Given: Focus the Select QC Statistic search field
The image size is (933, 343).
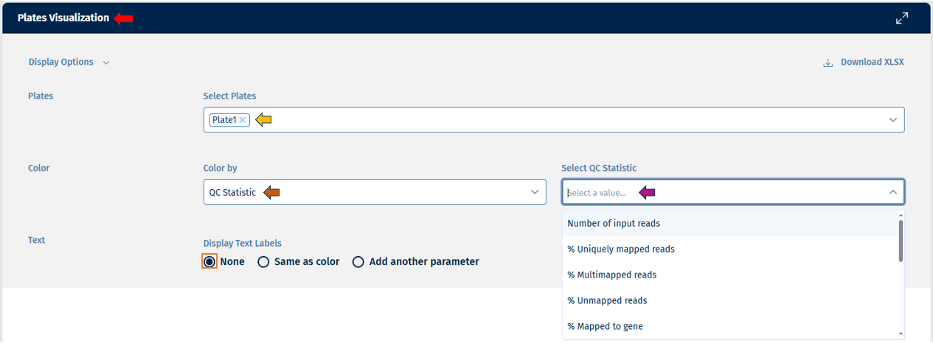Looking at the screenshot, I should tap(597, 193).
